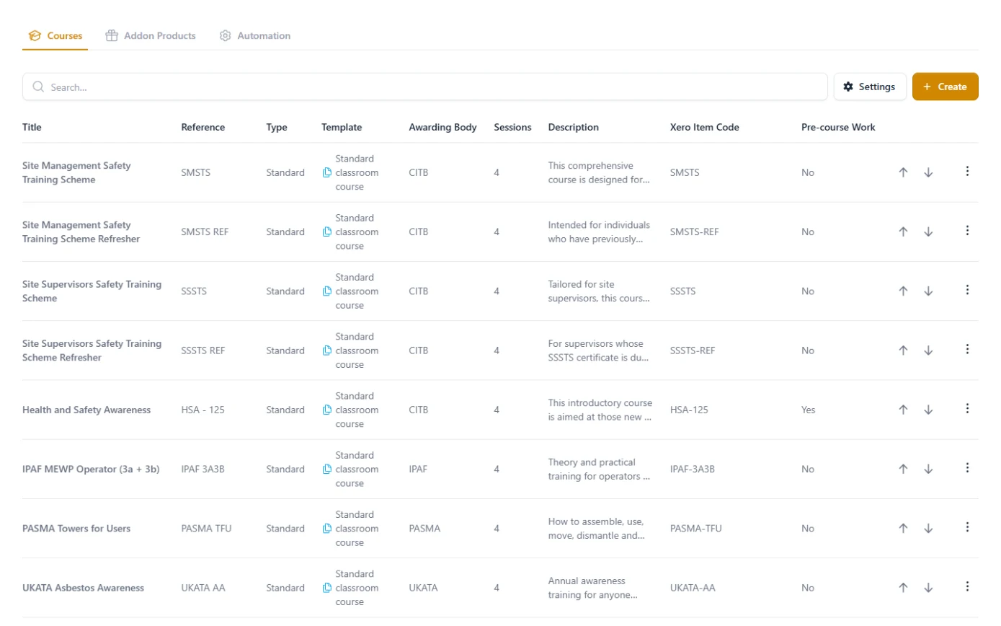The width and height of the screenshot is (1001, 626).
Task: Open kebab menu for PASMA TFU row
Action: tap(967, 527)
